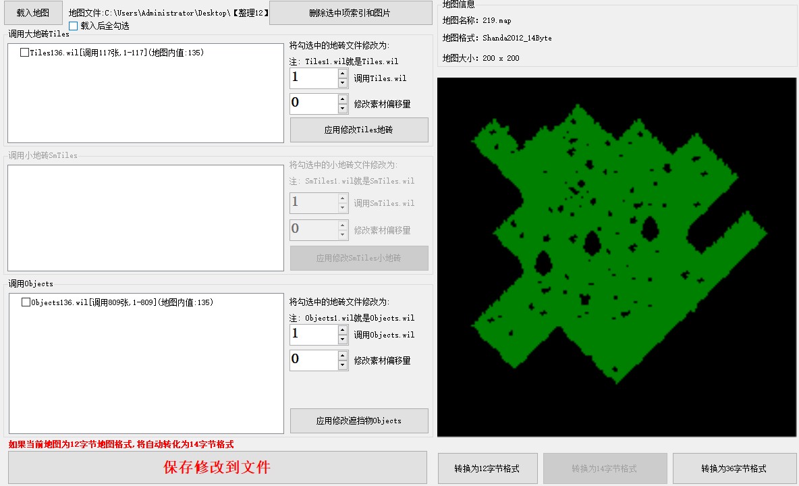This screenshot has width=799, height=486.
Task: Click the 载入地图 button
Action: (x=33, y=13)
